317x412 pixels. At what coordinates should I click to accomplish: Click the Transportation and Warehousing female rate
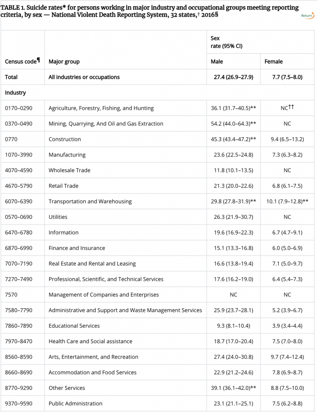pyautogui.click(x=287, y=201)
